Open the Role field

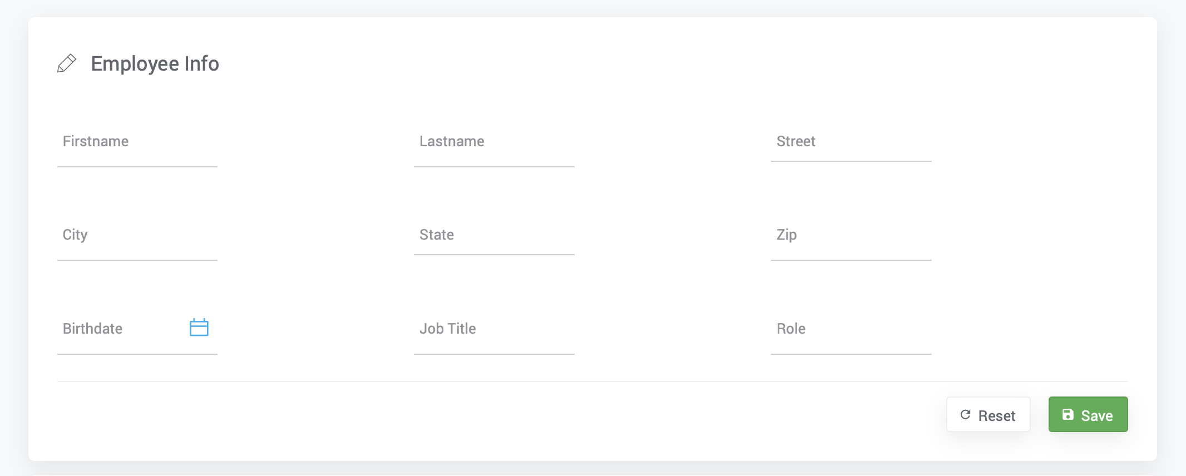(x=851, y=329)
